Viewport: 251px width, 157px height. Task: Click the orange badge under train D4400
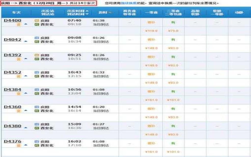pos(18,25)
